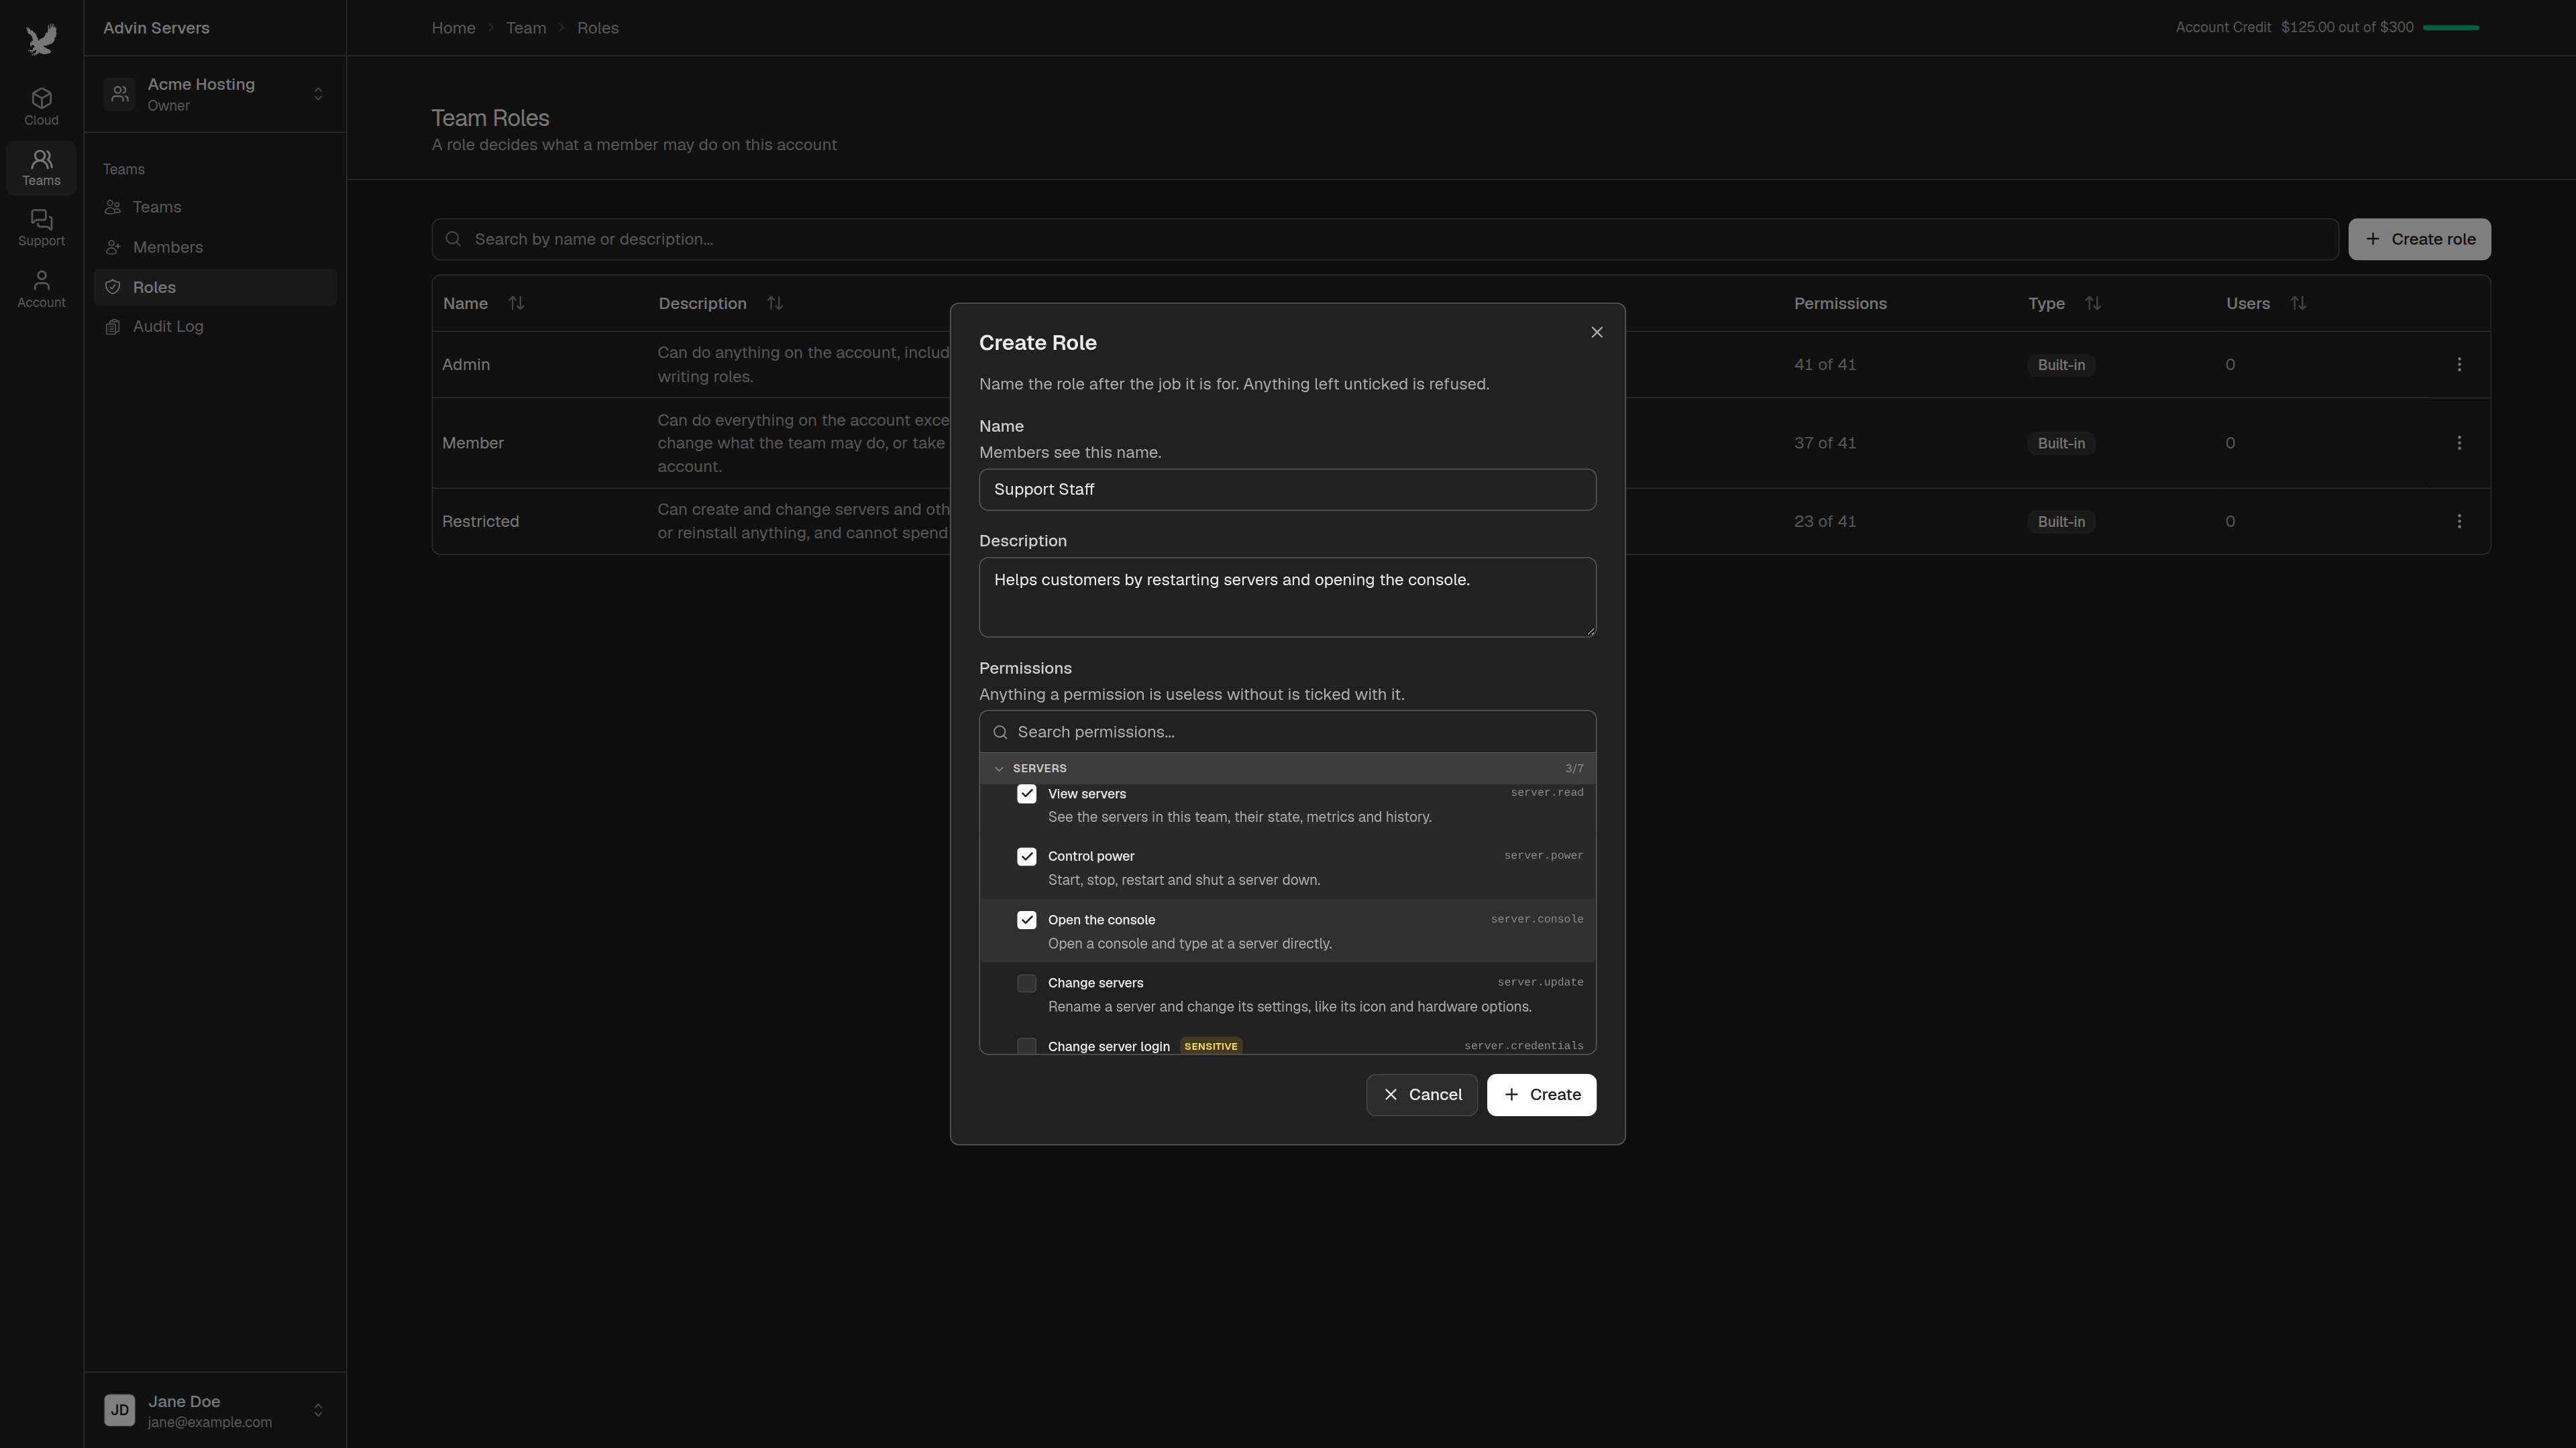Untick the Open the console permission
This screenshot has width=2576, height=1448.
point(1026,920)
